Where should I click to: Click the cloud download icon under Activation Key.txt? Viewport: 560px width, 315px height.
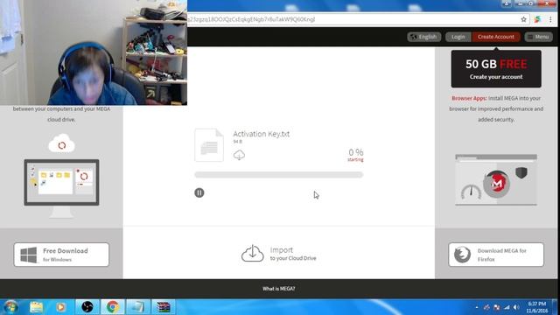(x=239, y=155)
